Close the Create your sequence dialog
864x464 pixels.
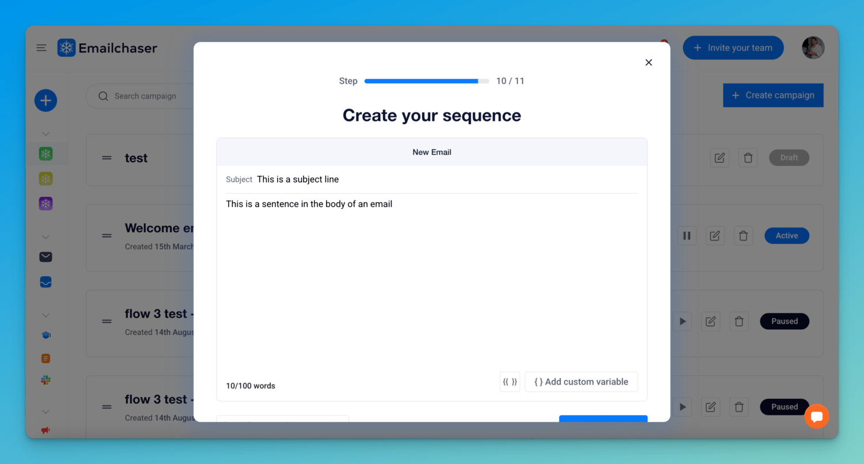[x=649, y=62]
